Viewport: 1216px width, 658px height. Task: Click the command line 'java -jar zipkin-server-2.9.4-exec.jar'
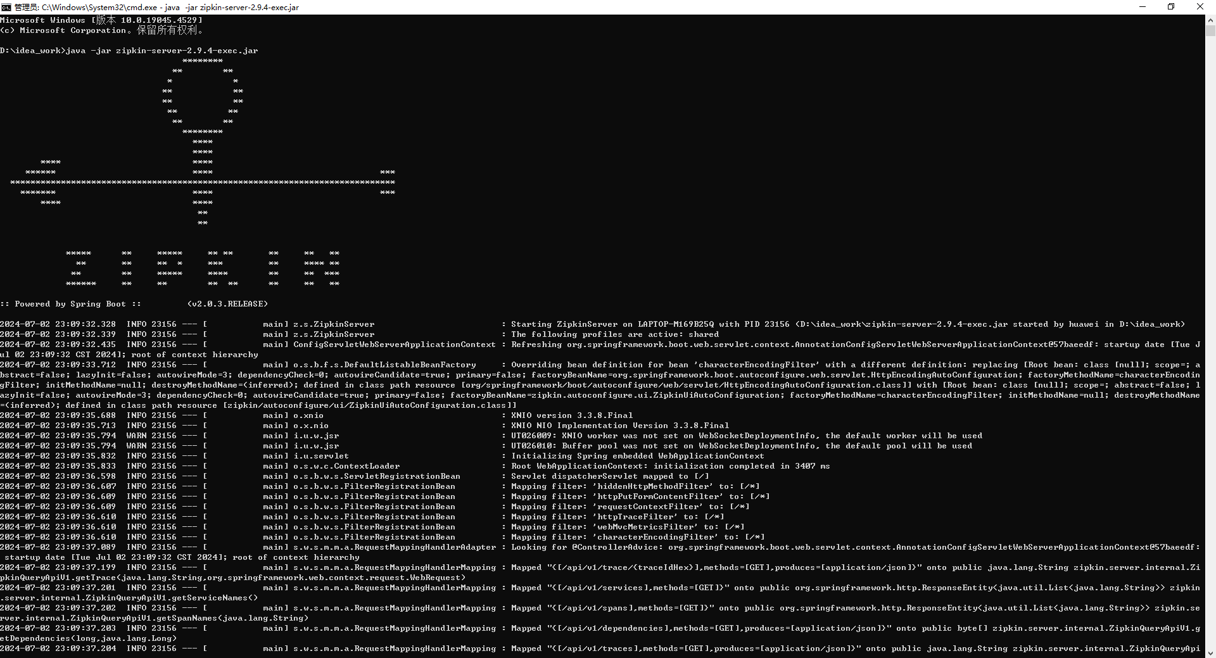click(161, 51)
